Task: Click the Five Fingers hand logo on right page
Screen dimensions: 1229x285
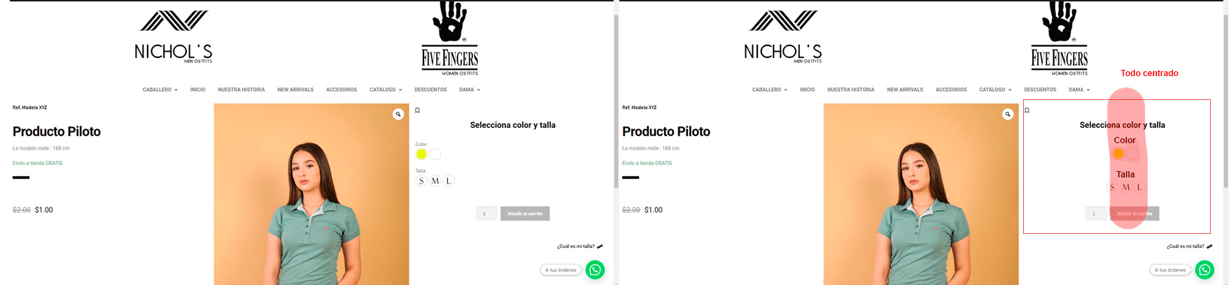Action: [x=1059, y=38]
